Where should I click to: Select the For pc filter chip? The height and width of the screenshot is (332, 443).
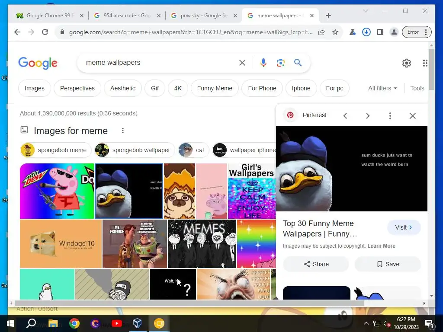pyautogui.click(x=334, y=88)
